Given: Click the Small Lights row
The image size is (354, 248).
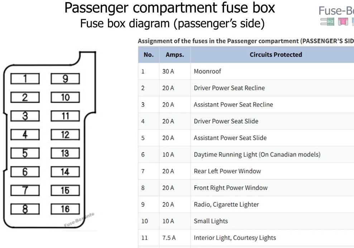Looking at the screenshot, I should tap(246, 221).
